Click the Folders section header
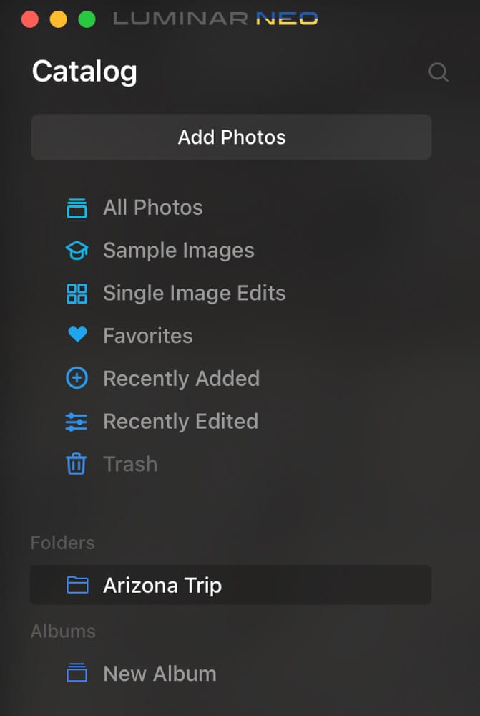 coord(62,543)
